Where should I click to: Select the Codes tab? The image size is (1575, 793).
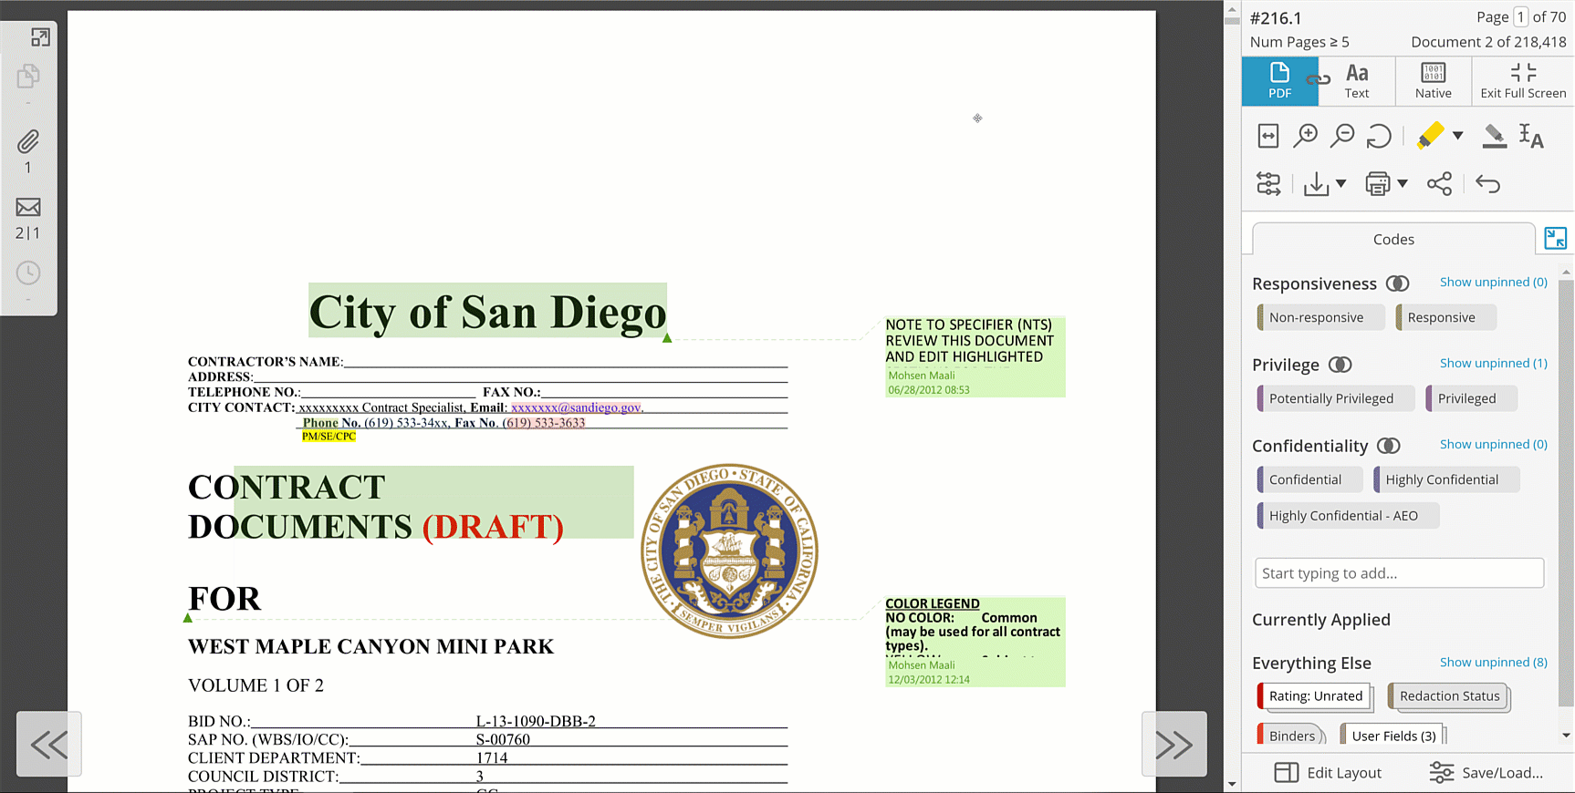pos(1393,240)
